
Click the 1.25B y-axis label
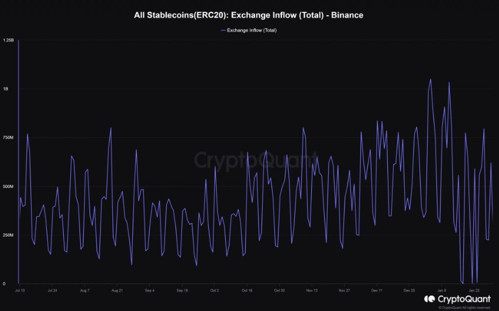click(8, 40)
